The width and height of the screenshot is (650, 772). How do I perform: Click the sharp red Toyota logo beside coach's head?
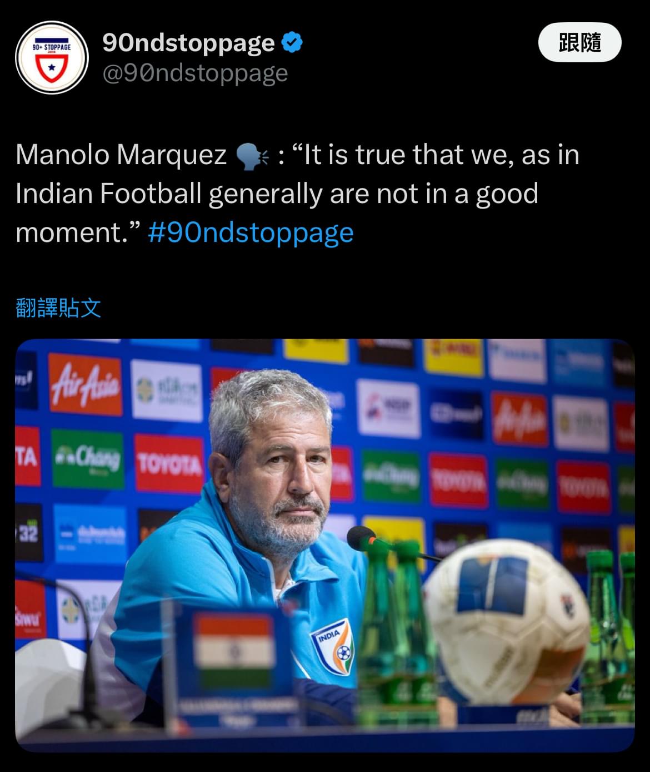point(169,463)
